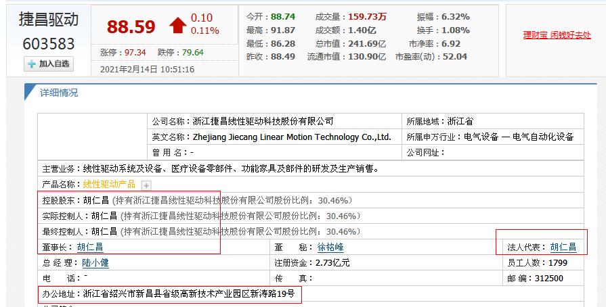Click the 曾用名 row
The width and height of the screenshot is (606, 307).
click(275, 153)
